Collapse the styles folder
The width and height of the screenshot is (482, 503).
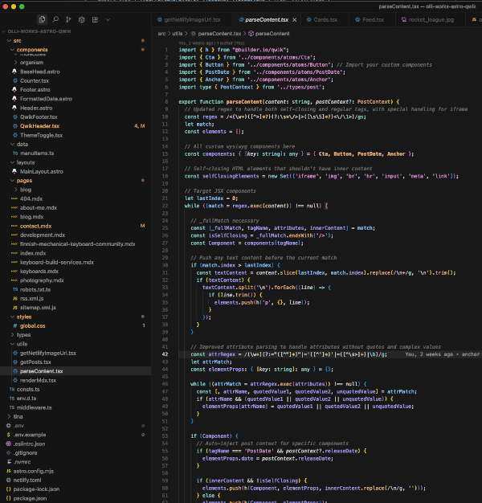click(x=24, y=317)
